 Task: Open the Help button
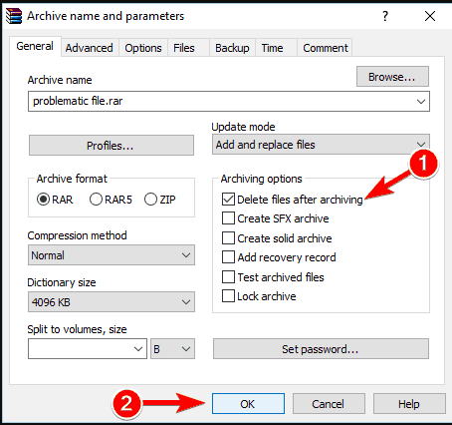[409, 404]
